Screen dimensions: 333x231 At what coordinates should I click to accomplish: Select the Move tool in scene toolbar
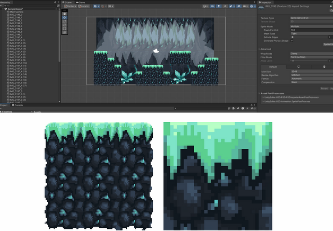[65, 18]
